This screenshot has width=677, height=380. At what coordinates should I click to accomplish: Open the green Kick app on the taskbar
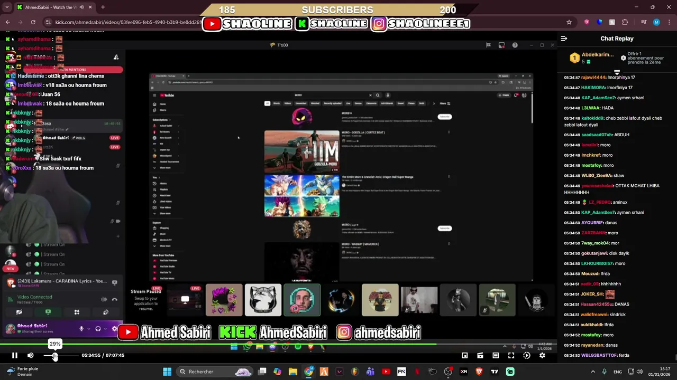click(x=510, y=372)
